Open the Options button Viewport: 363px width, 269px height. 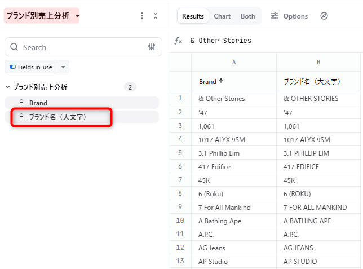pos(289,16)
